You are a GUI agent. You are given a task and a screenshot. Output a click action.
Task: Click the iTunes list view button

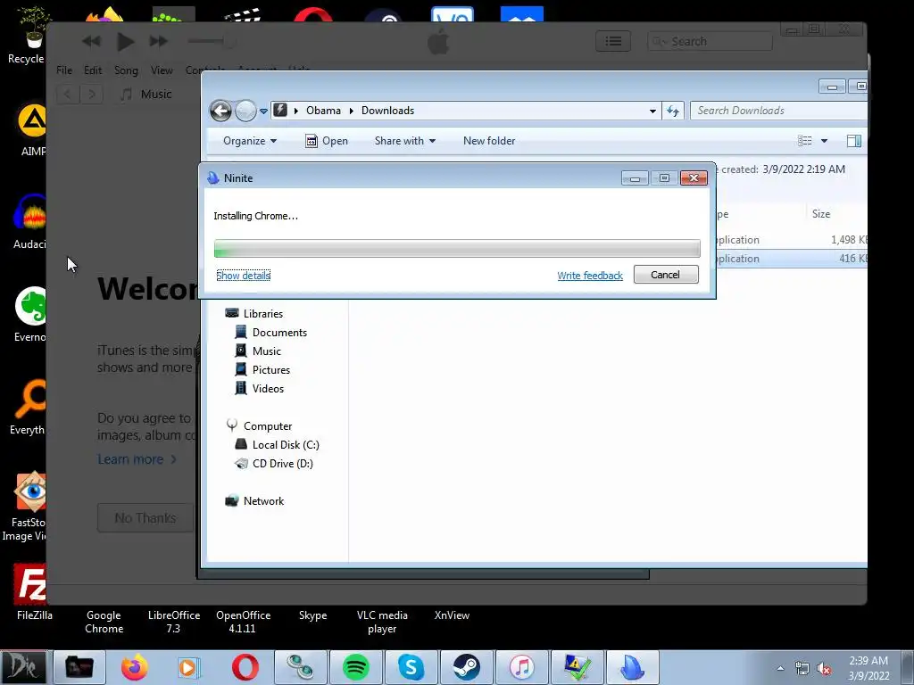click(x=612, y=41)
